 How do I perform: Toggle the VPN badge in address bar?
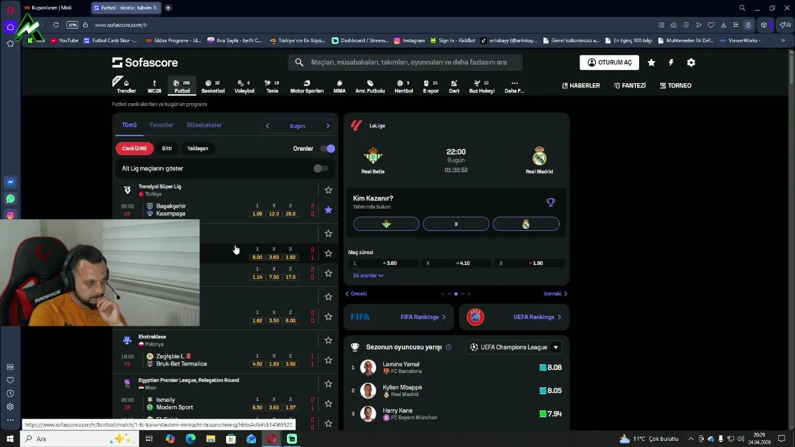pyautogui.click(x=73, y=25)
